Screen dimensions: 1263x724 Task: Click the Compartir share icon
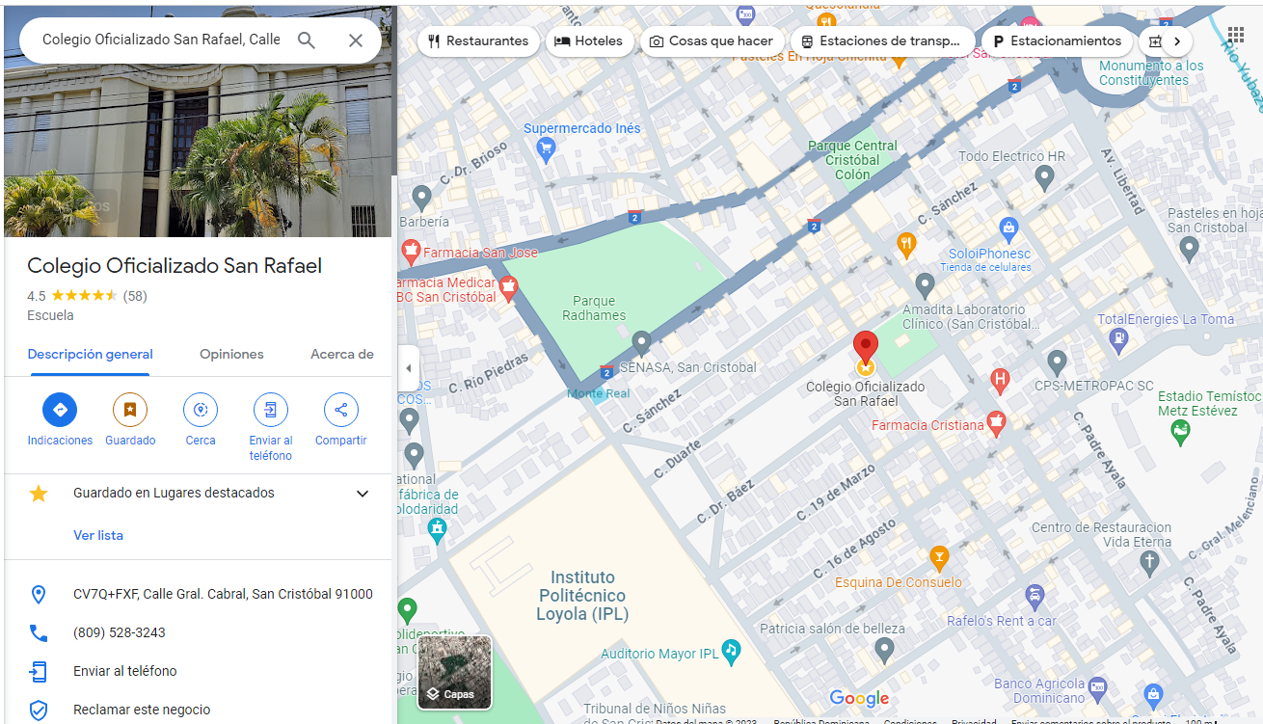click(341, 410)
